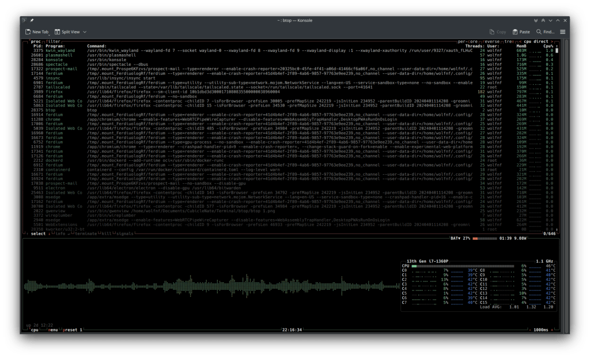The width and height of the screenshot is (590, 358).
Task: Open the hamburger menu icon at top right
Action: point(563,32)
